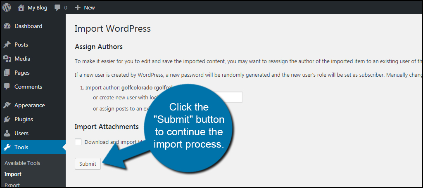Enable Download and import file attachments checkbox

pyautogui.click(x=78, y=142)
